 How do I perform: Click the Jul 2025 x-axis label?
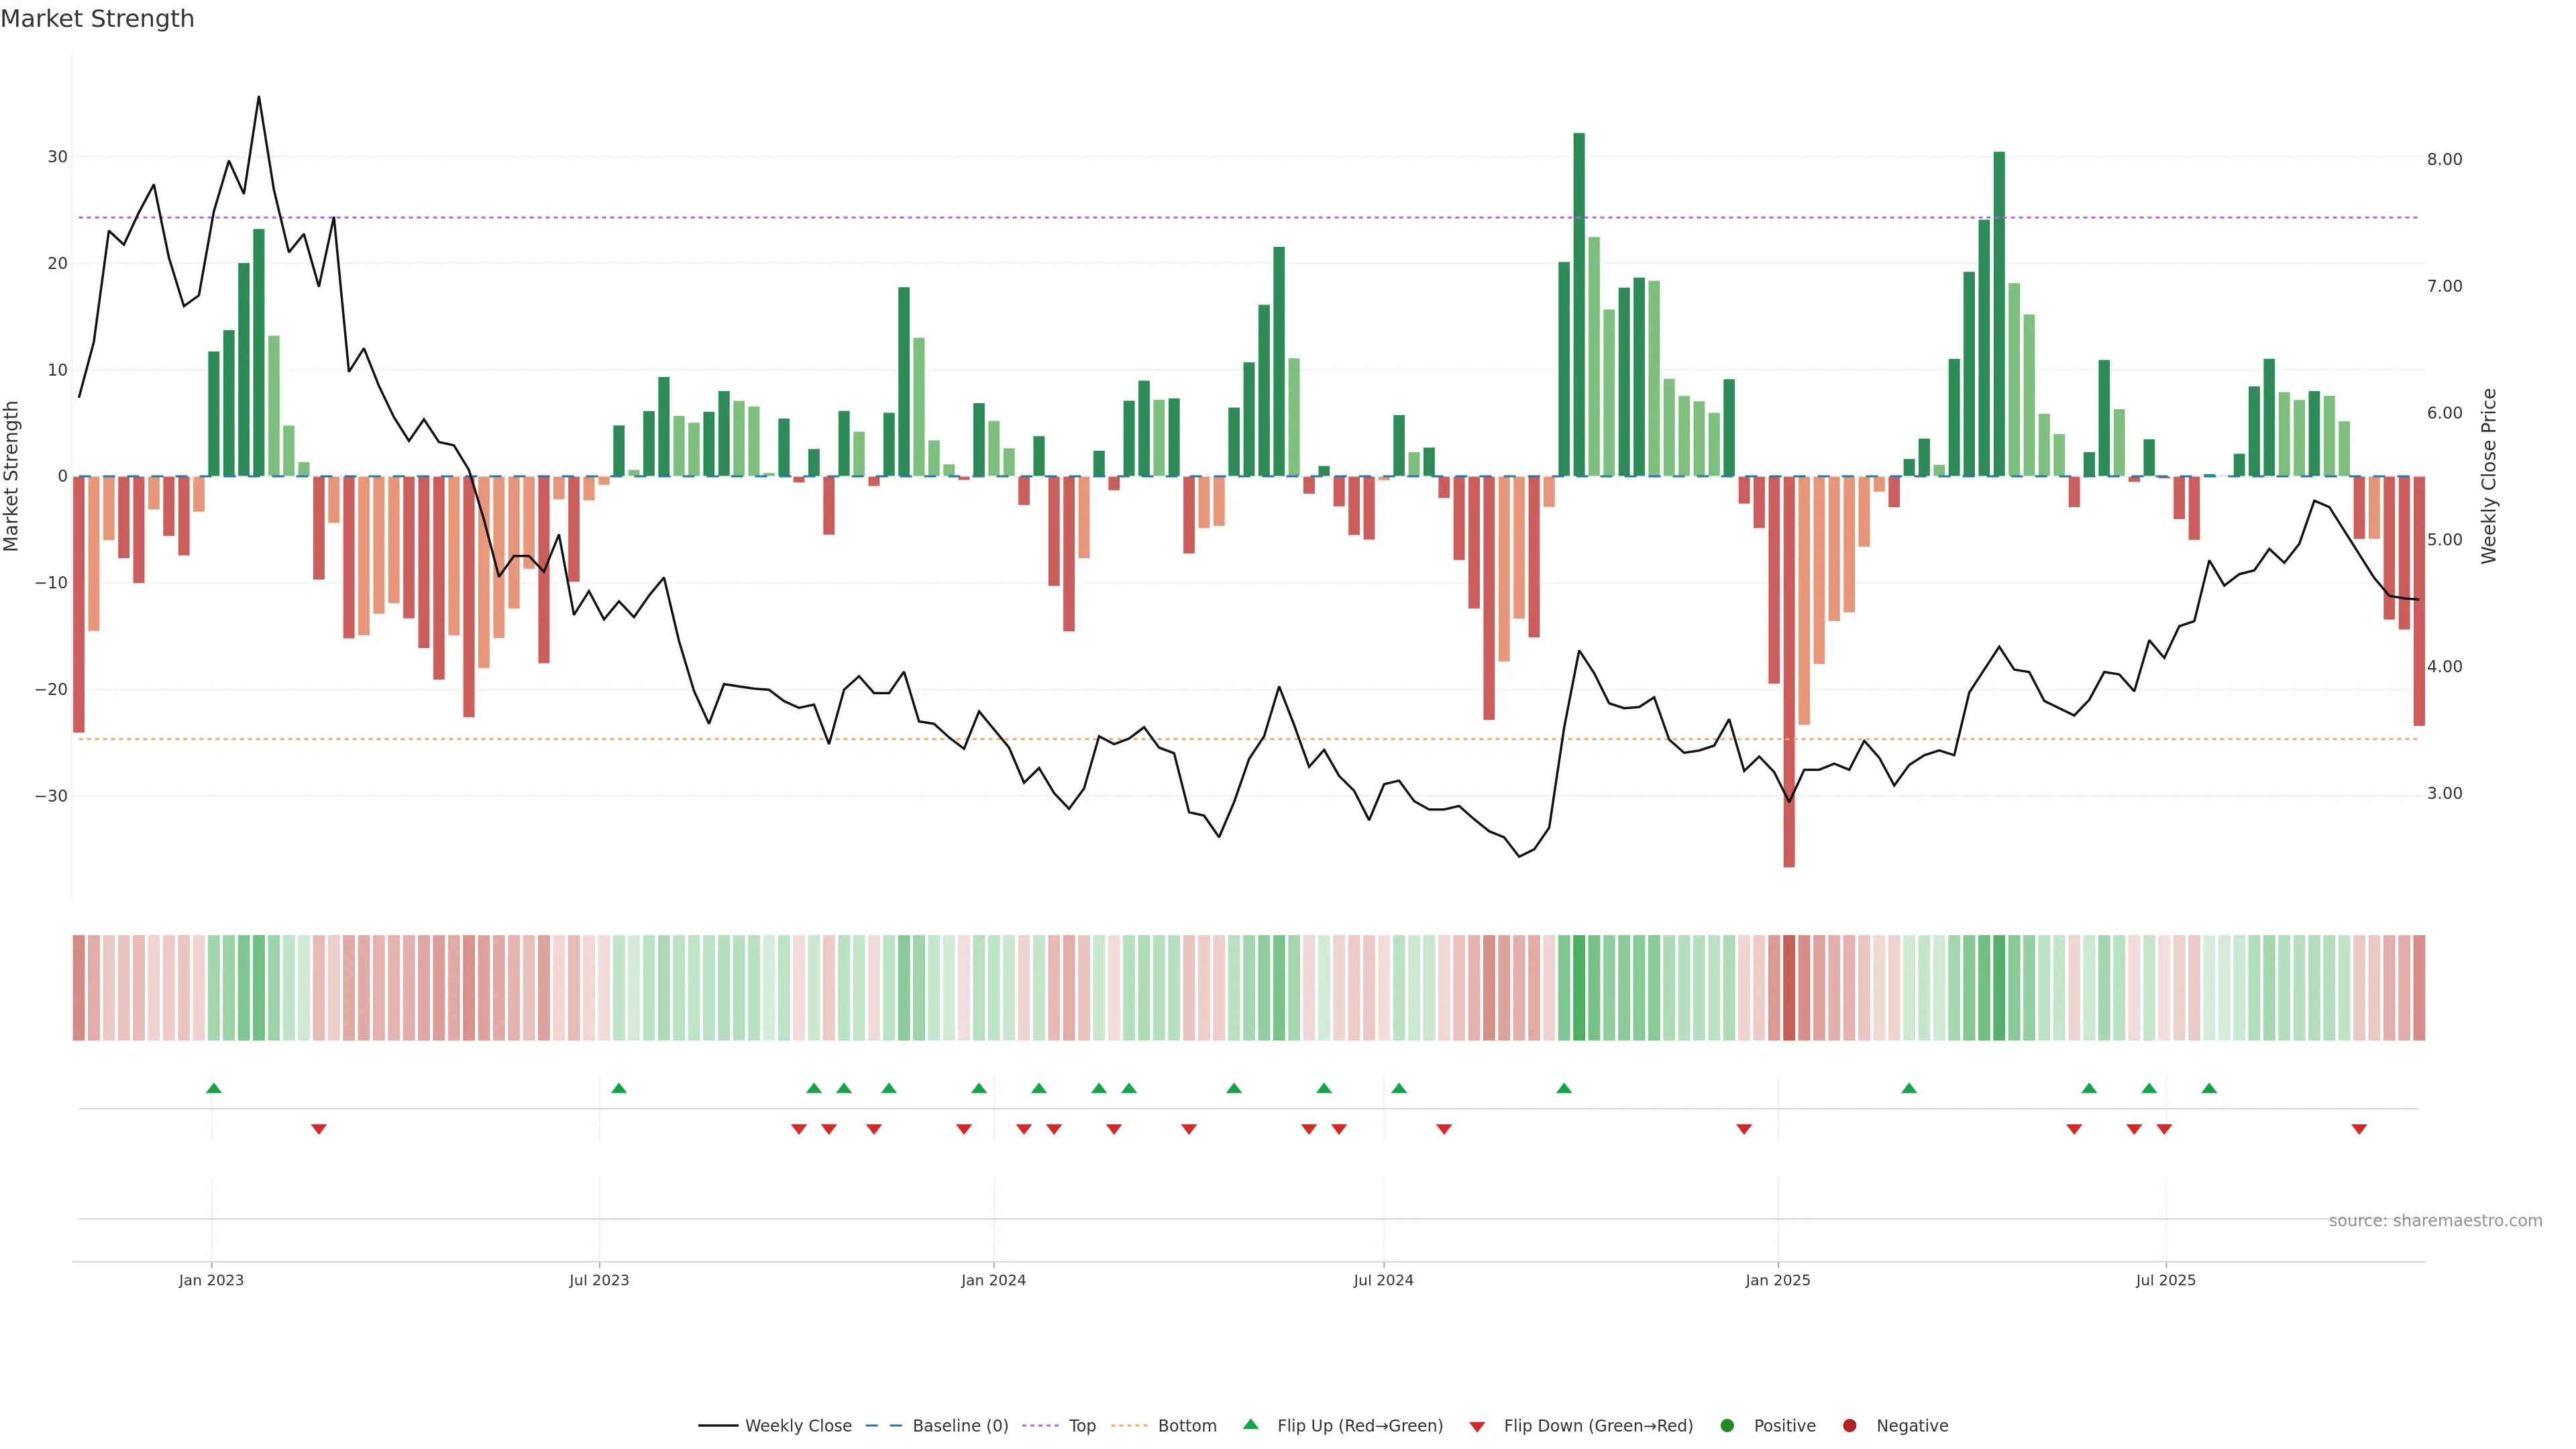2165,1280
